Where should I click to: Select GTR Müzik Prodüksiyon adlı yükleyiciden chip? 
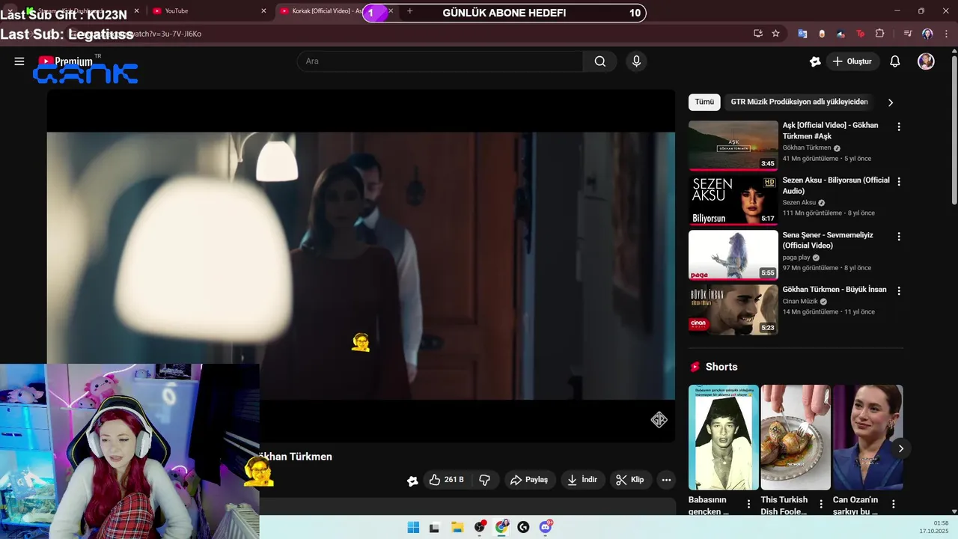[799, 102]
